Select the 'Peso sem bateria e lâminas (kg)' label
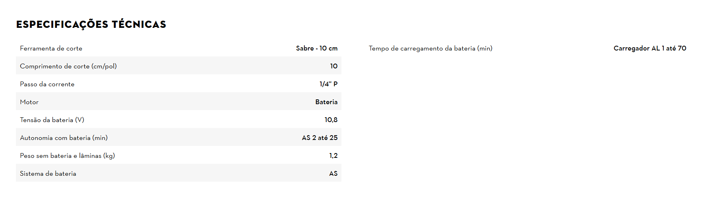The image size is (725, 198). point(67,156)
